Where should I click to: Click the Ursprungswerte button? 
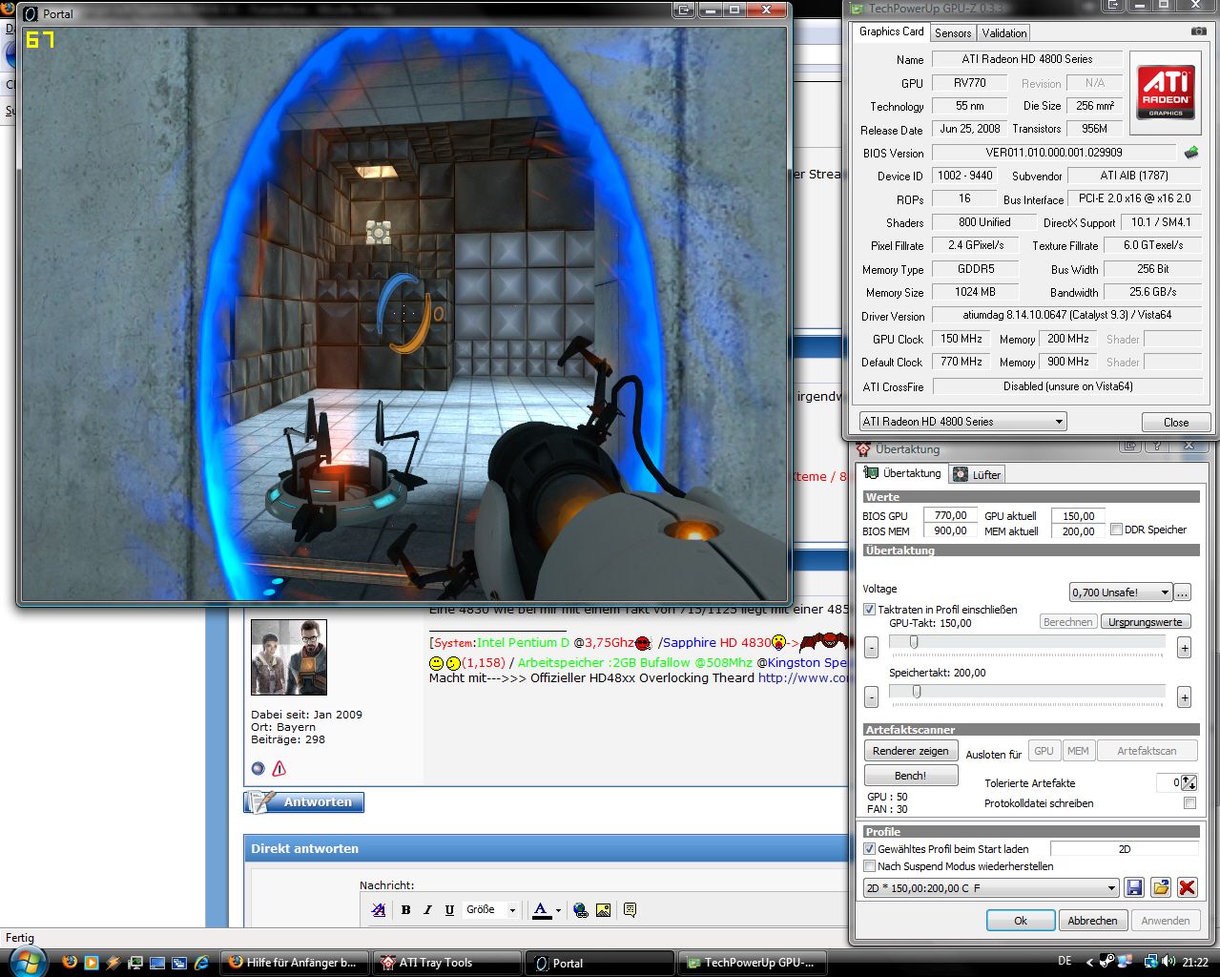(x=1145, y=622)
